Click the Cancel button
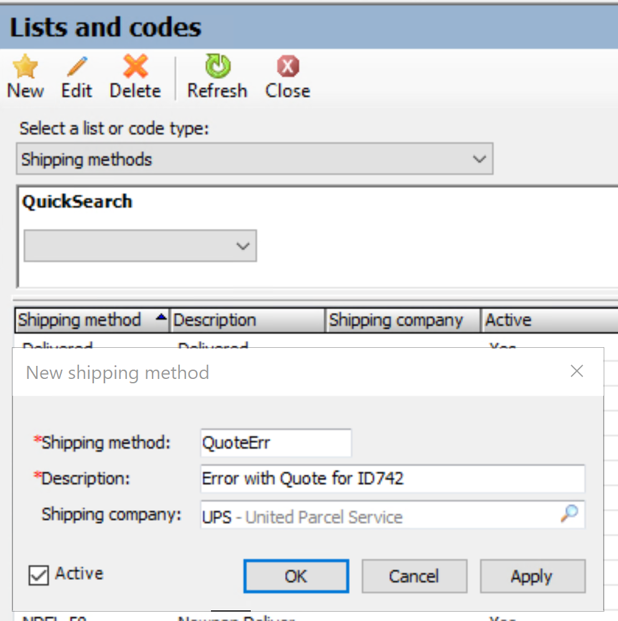Screen dimensions: 618x621 click(414, 576)
